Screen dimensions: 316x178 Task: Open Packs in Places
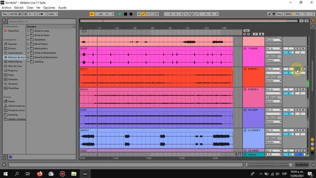click(x=11, y=101)
